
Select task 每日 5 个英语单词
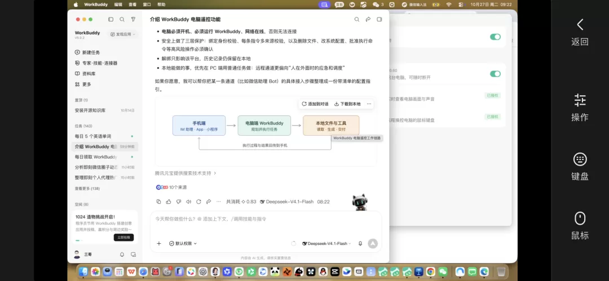pyautogui.click(x=105, y=136)
